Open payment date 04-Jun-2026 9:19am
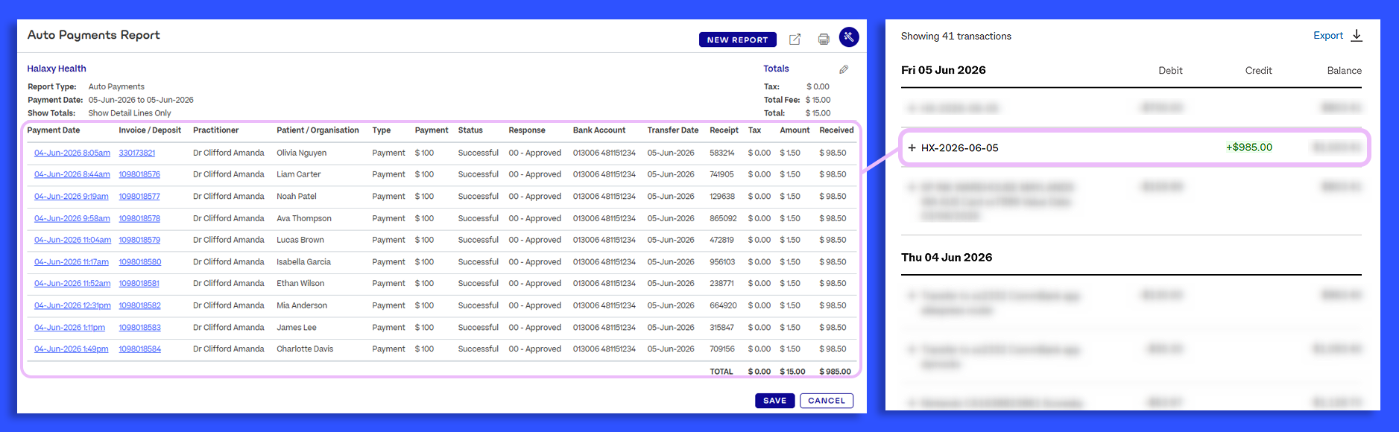 coord(72,197)
